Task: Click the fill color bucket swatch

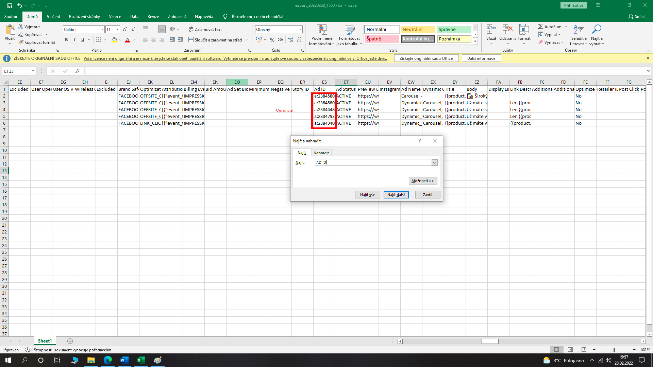Action: (x=115, y=40)
